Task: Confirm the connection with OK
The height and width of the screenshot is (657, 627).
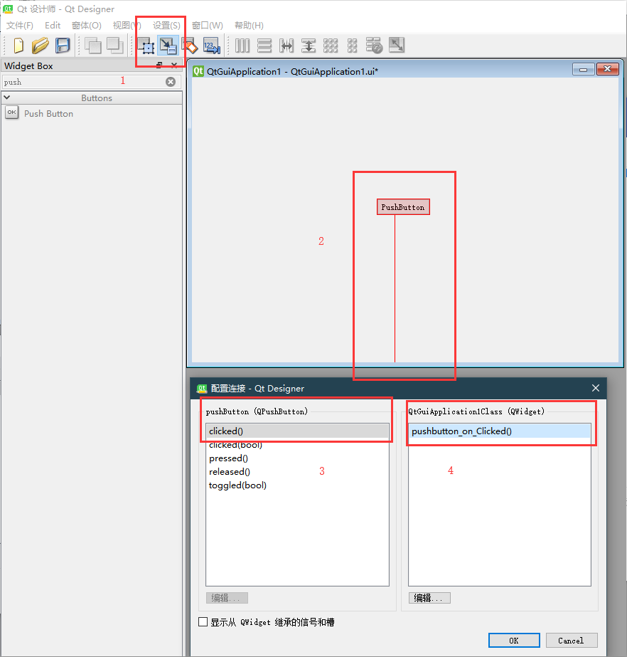Action: point(513,640)
